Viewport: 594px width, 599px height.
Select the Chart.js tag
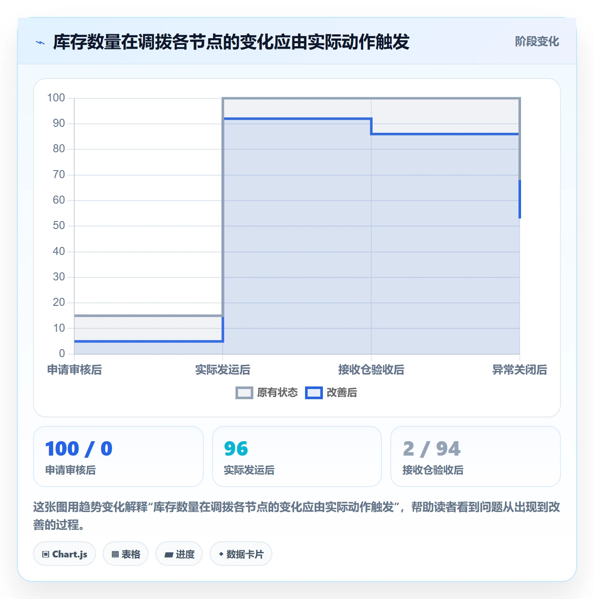pyautogui.click(x=64, y=554)
